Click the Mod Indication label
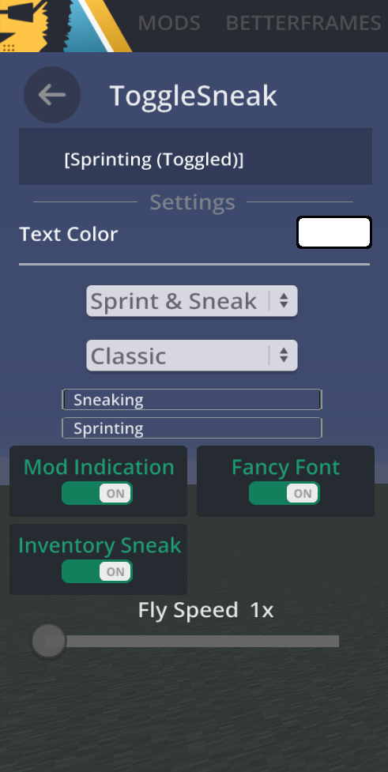Image resolution: width=388 pixels, height=772 pixels. [99, 467]
